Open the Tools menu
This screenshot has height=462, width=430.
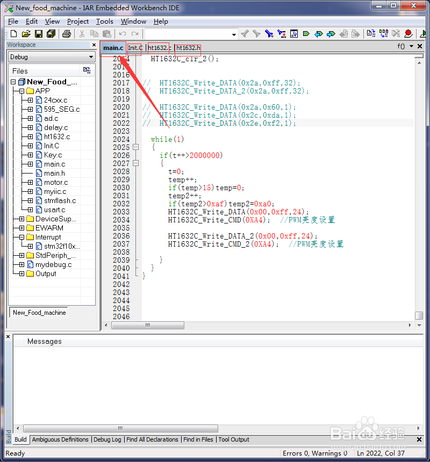105,21
